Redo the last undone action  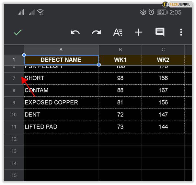pos(96,32)
